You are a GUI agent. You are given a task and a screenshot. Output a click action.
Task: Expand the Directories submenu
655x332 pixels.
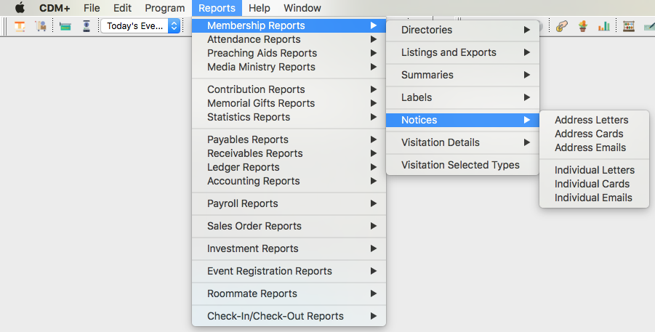click(x=462, y=30)
